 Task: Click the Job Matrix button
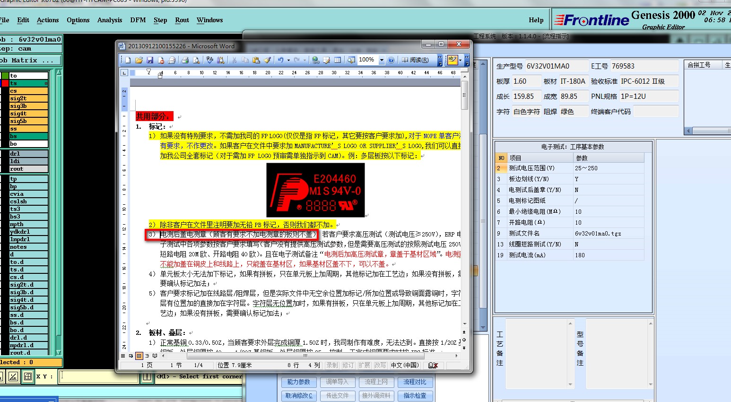30,60
